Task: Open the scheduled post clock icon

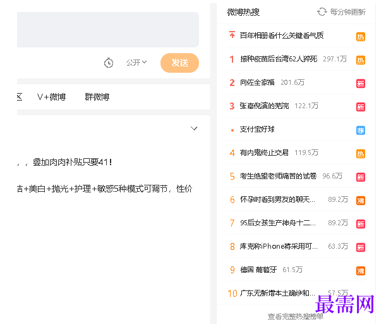Action: [109, 63]
